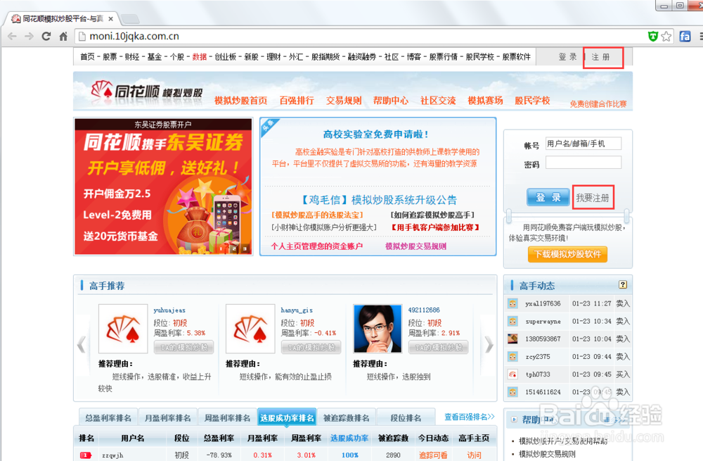
Task: Click avatar icon next to zcy2375
Action: coord(512,356)
